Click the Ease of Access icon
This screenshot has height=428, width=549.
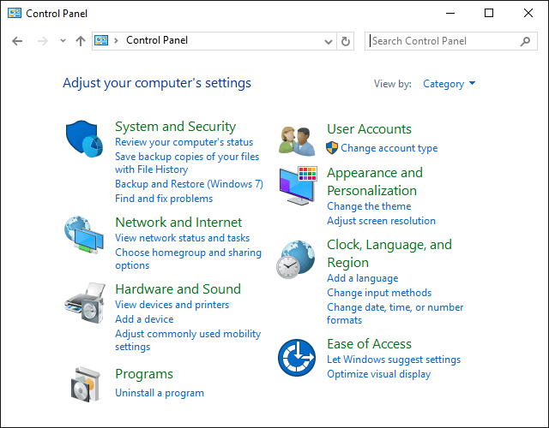tap(297, 358)
